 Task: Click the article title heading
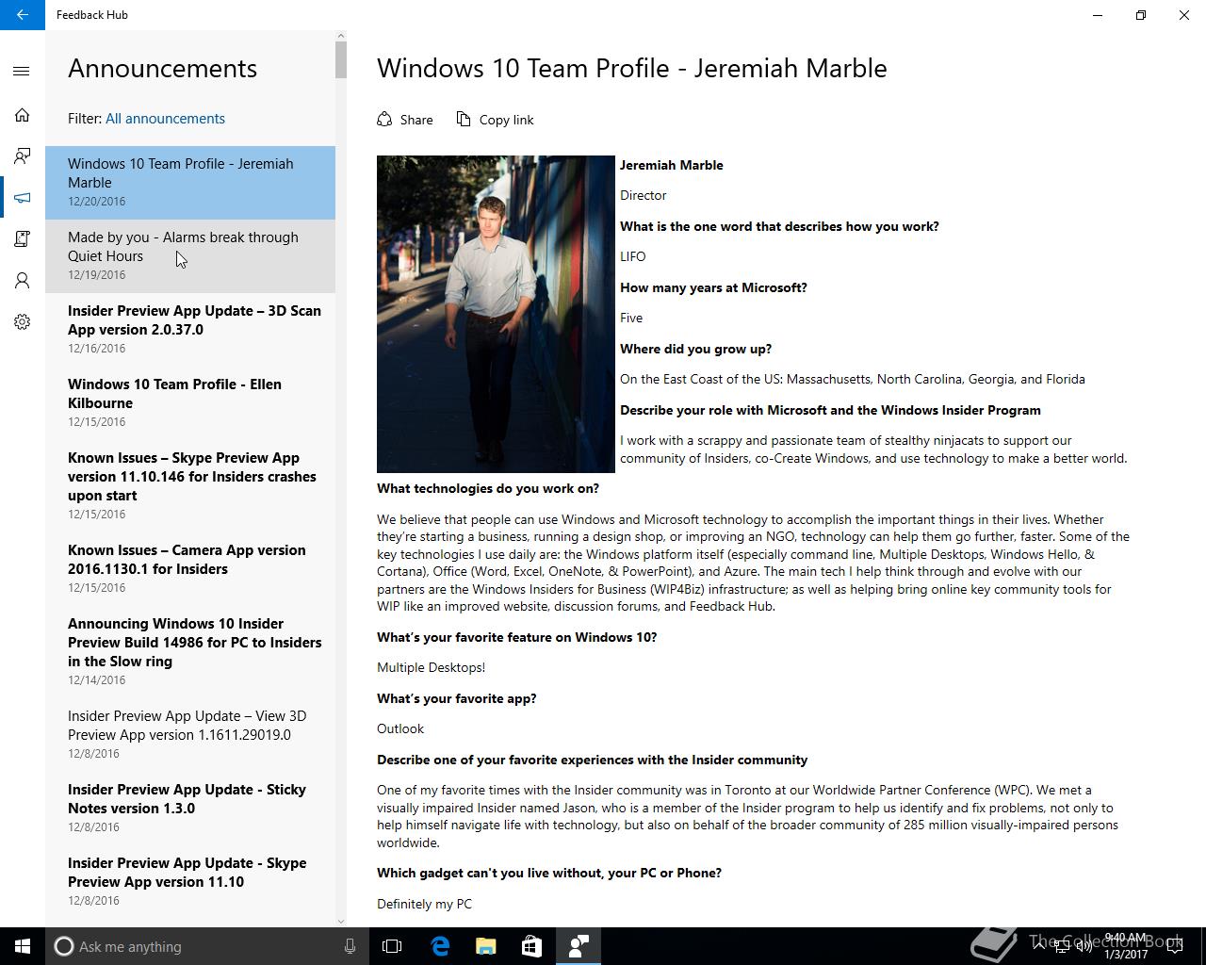(x=632, y=68)
